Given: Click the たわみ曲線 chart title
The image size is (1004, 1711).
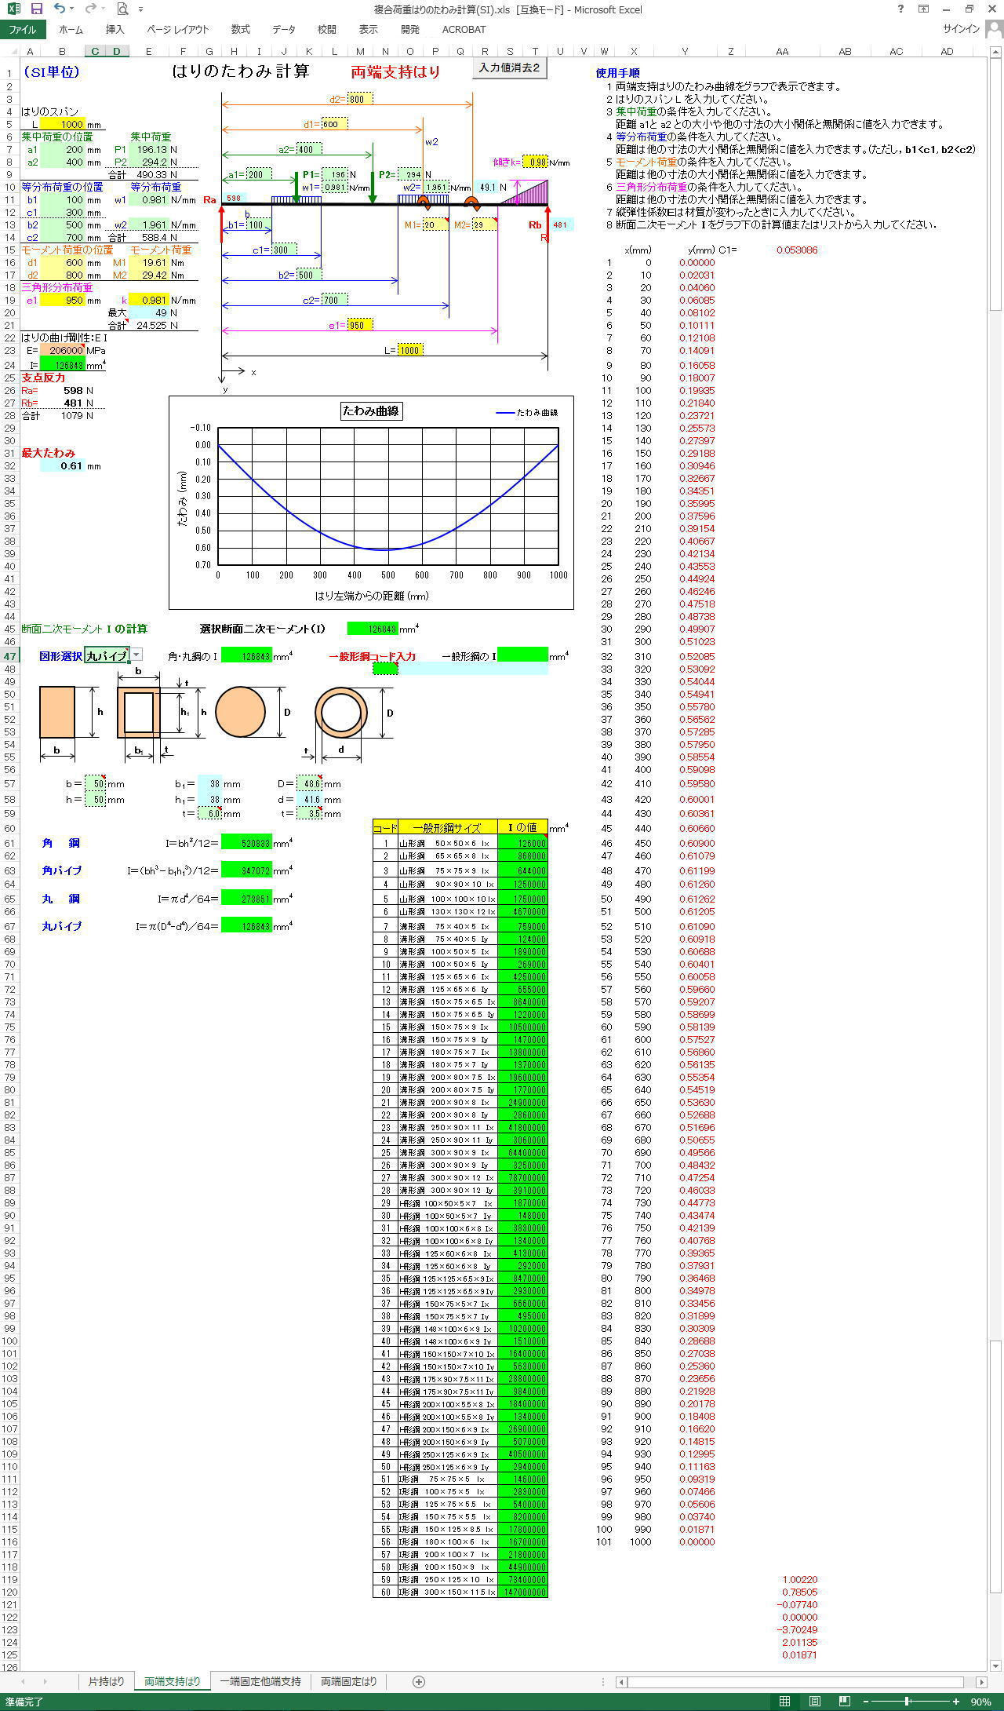Looking at the screenshot, I should tap(371, 410).
